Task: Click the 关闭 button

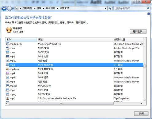Action: [141, 113]
